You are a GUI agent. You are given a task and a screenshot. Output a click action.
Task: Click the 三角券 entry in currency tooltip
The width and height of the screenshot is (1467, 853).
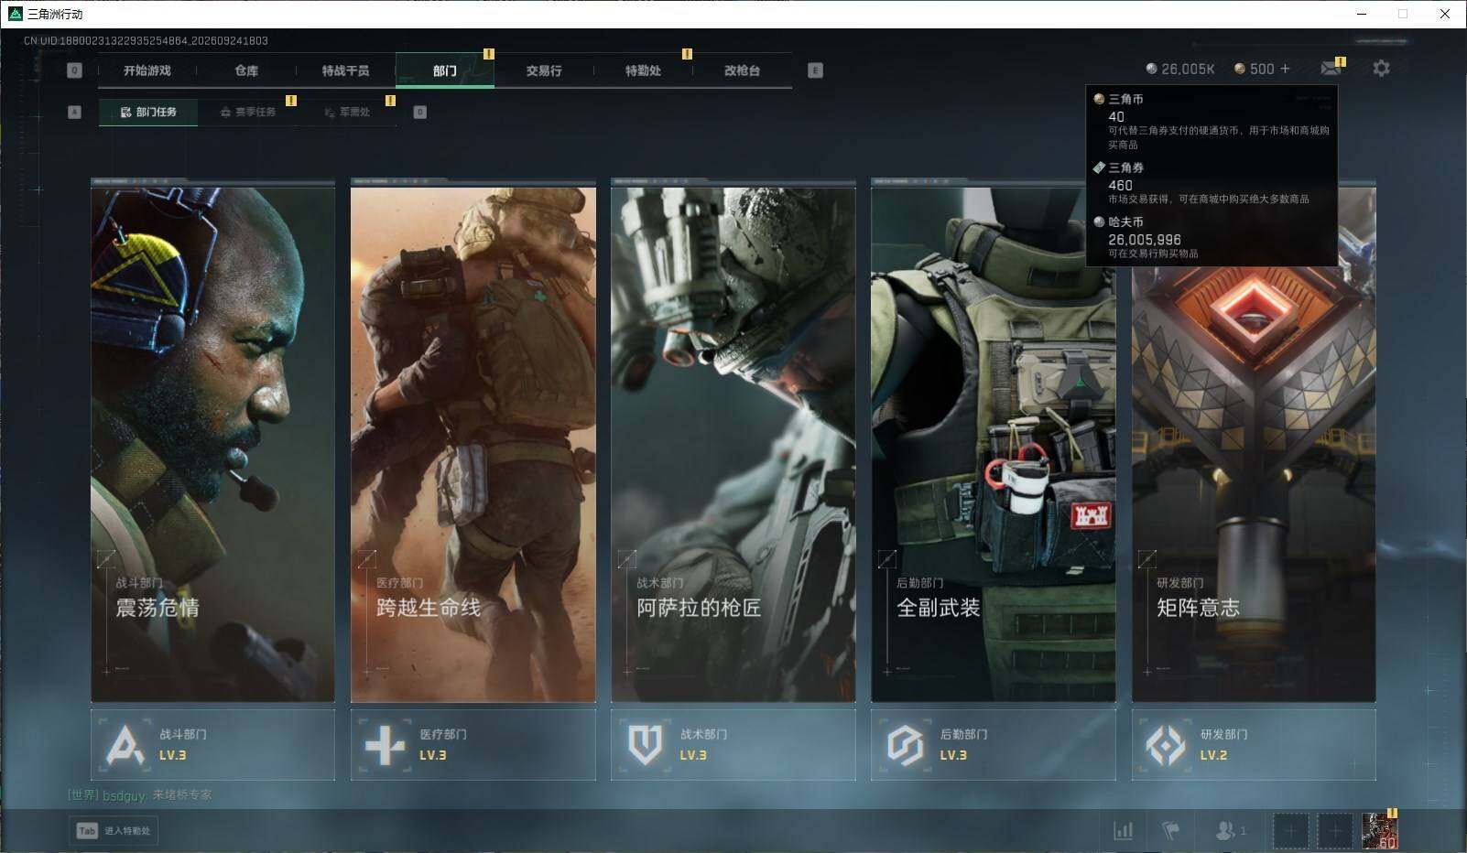click(1212, 182)
